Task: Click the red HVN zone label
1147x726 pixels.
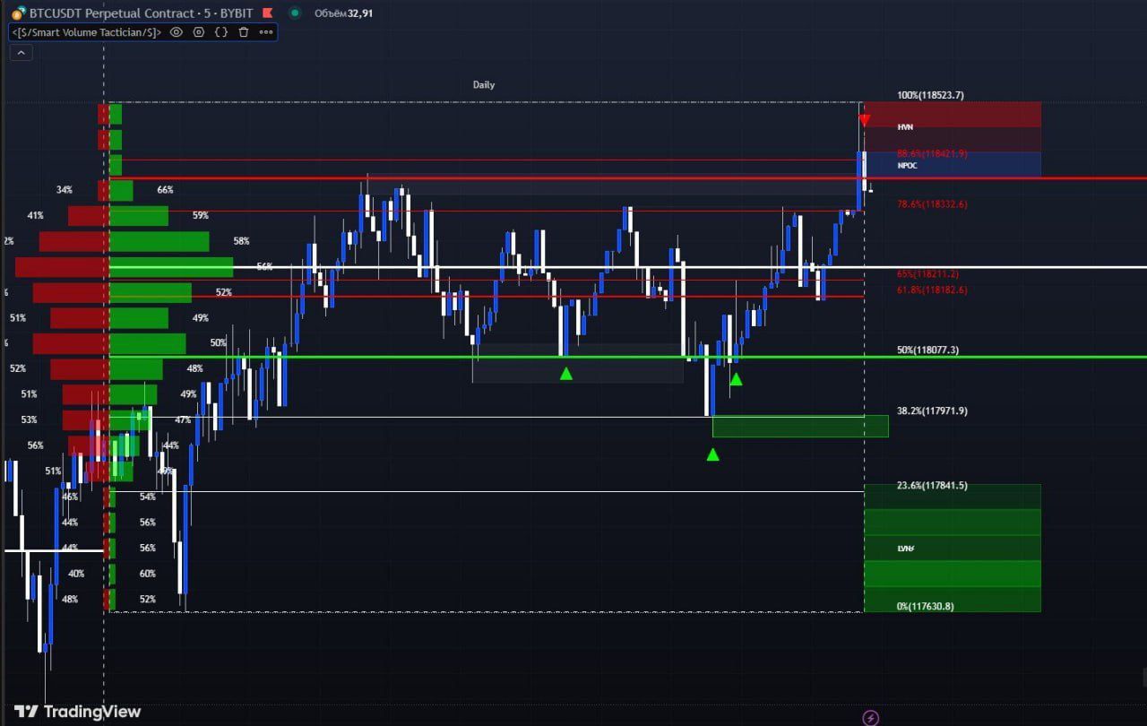Action: click(905, 127)
